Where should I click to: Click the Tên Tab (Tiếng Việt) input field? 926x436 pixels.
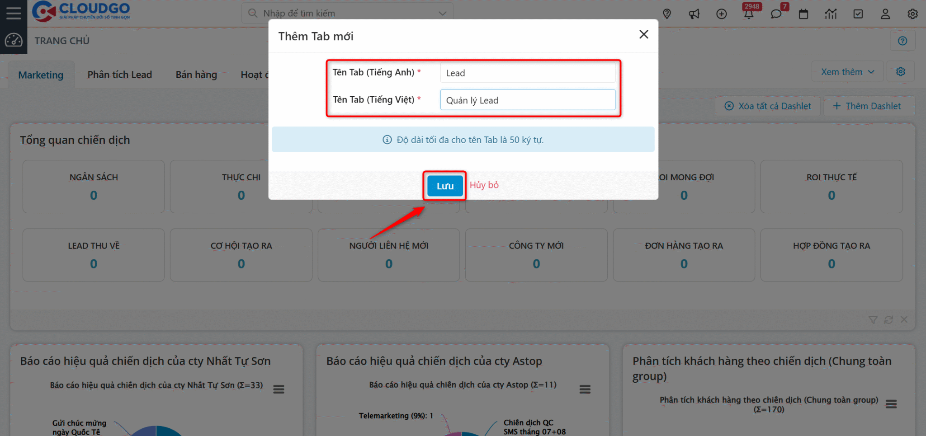pyautogui.click(x=528, y=100)
